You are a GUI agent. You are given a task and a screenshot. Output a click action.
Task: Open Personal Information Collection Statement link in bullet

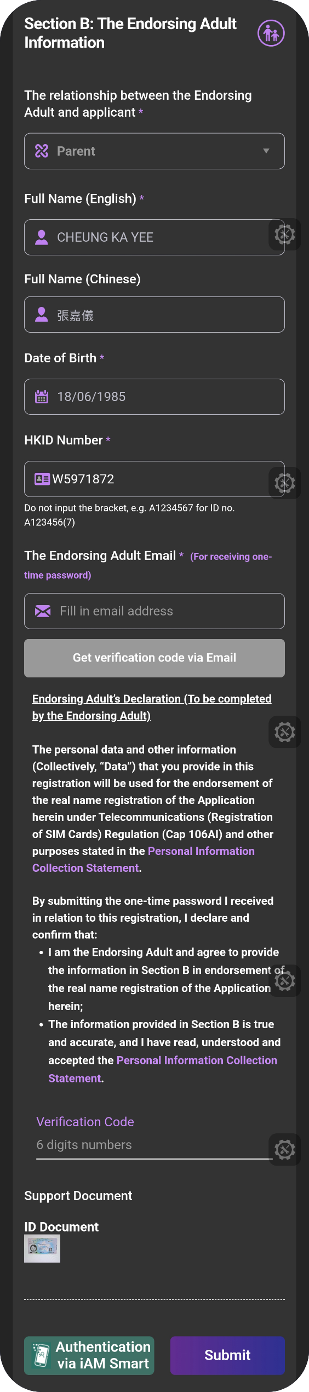163,1069
